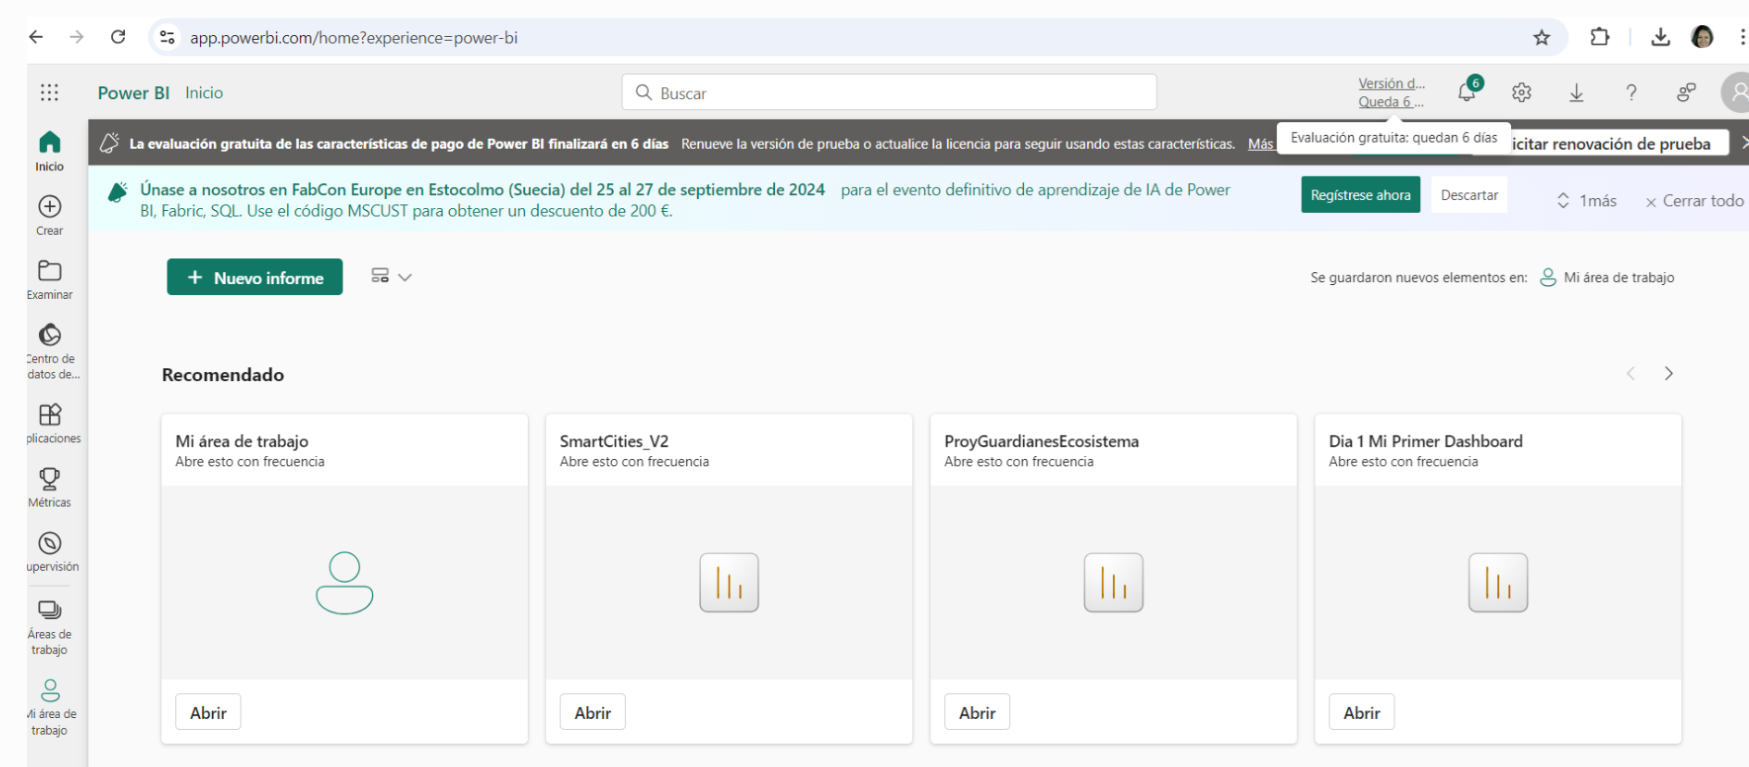Show previous recommended items arrow

1630,374
